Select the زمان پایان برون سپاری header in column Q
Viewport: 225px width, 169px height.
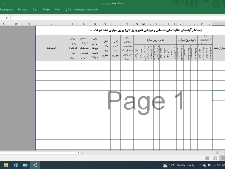pyautogui.click(x=105, y=48)
